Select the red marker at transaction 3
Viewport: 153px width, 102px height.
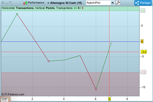[x=48, y=61]
